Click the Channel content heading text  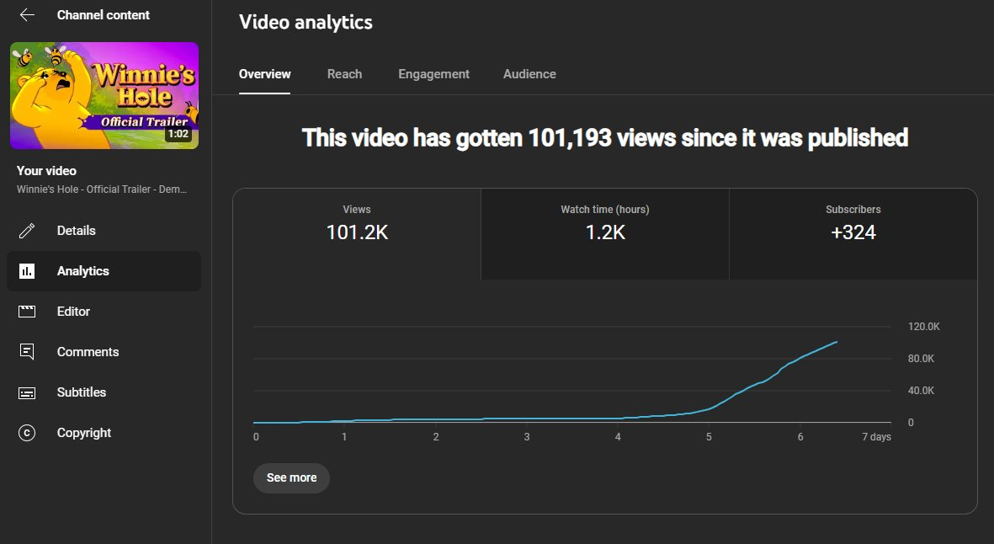[x=104, y=15]
